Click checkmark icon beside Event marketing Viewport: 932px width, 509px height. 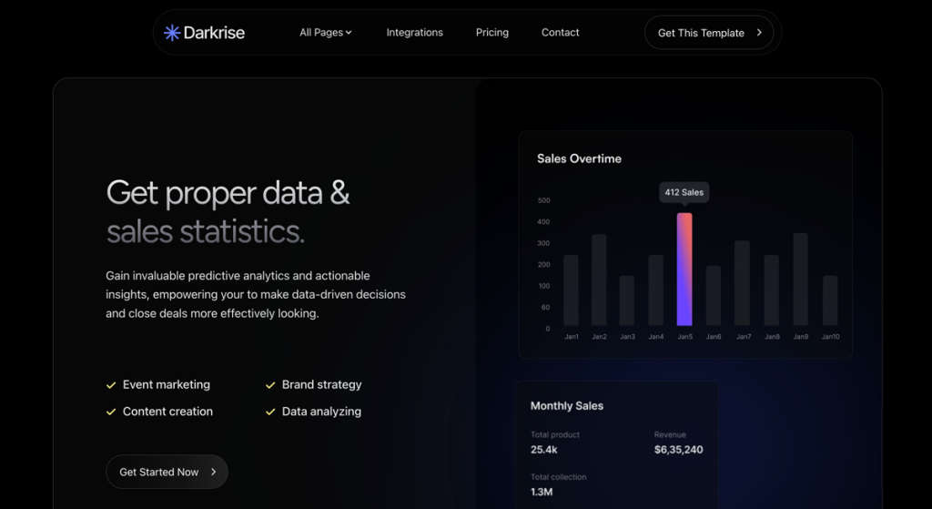click(x=111, y=385)
